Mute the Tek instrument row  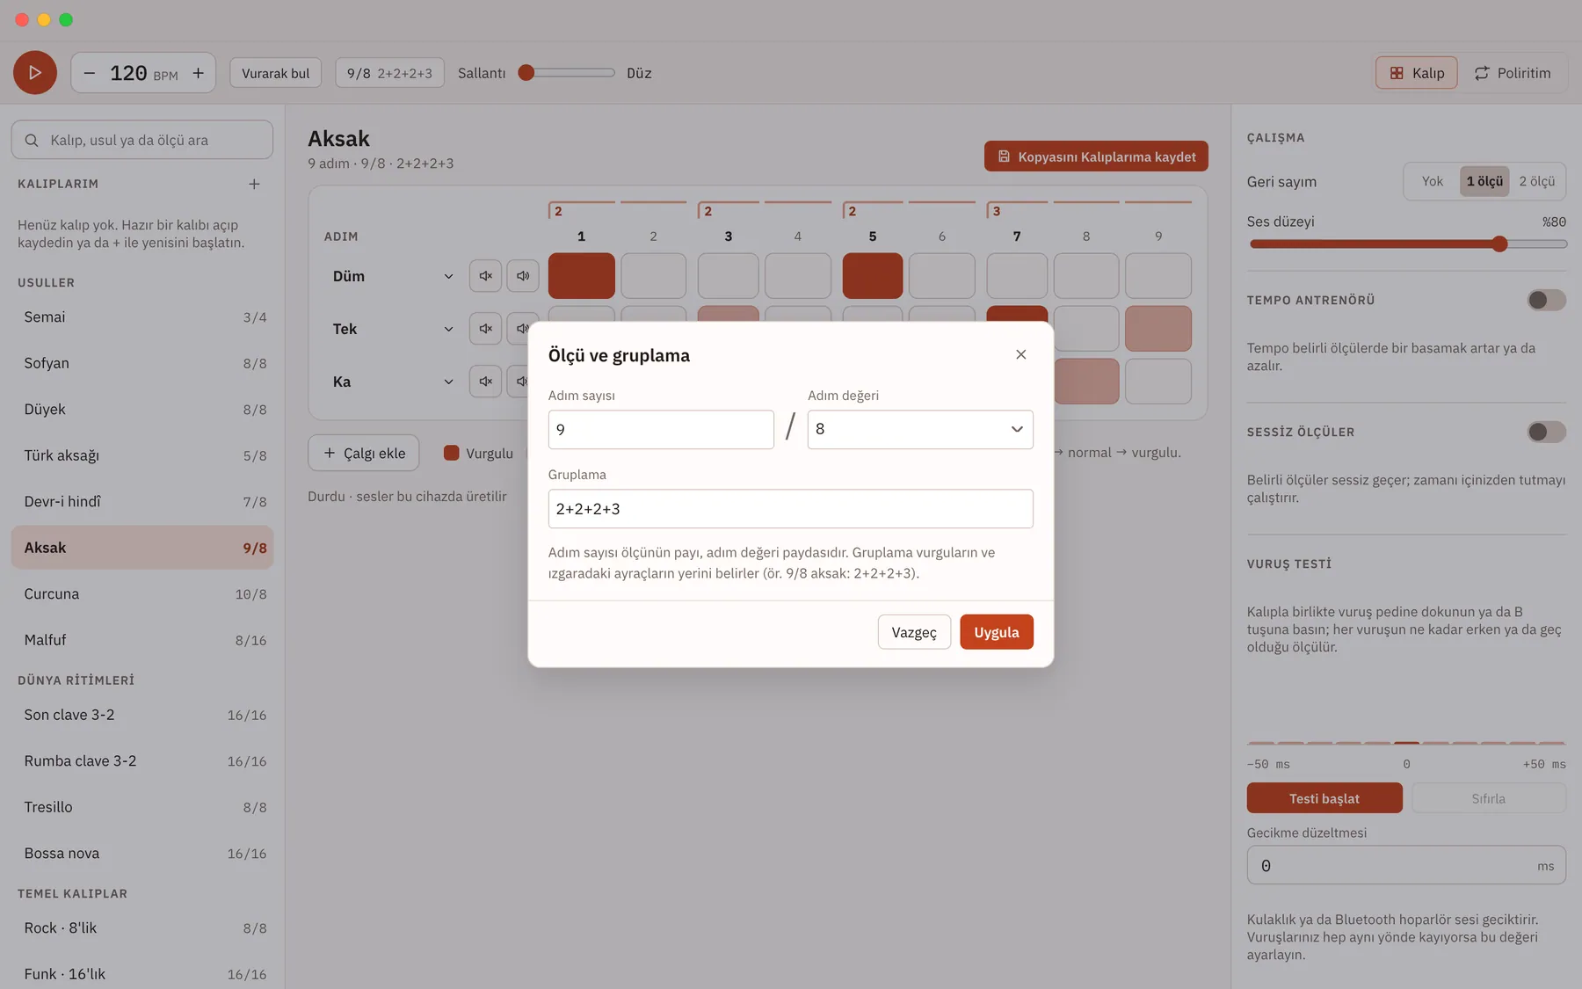pos(485,329)
